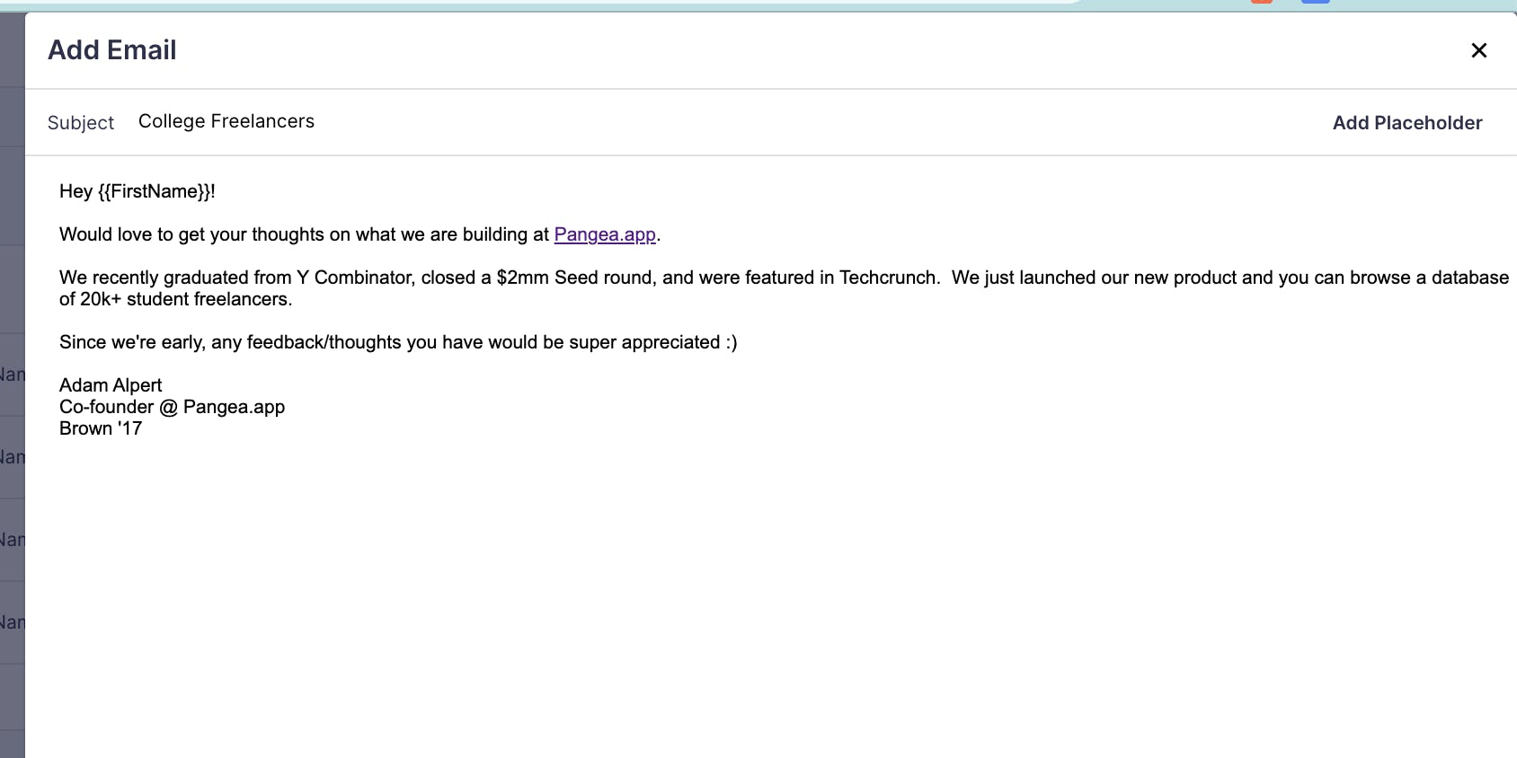Close the Add Email dialog
The width and height of the screenshot is (1517, 758).
[1478, 50]
